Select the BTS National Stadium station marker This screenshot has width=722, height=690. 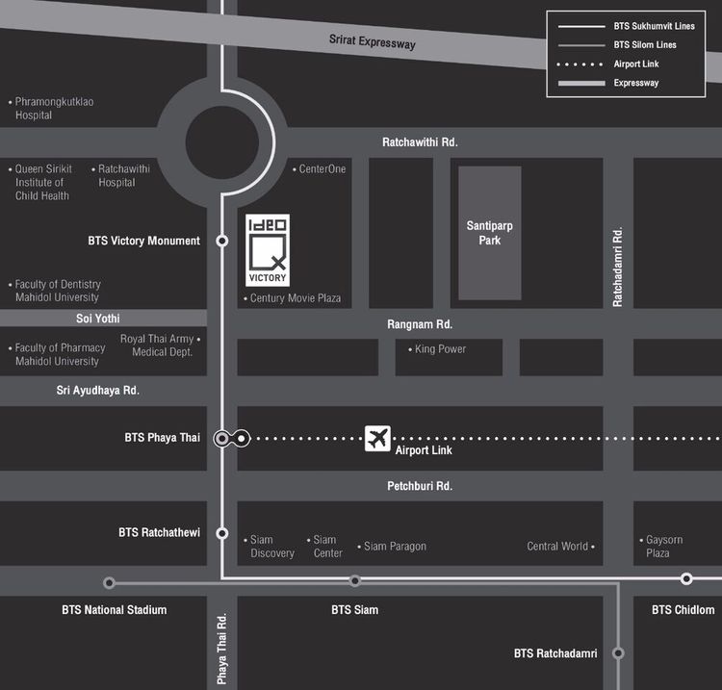pyautogui.click(x=109, y=583)
